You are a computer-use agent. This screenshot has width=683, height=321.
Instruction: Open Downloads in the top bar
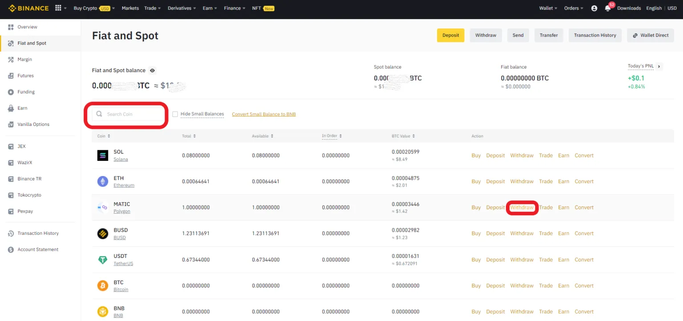pyautogui.click(x=629, y=8)
